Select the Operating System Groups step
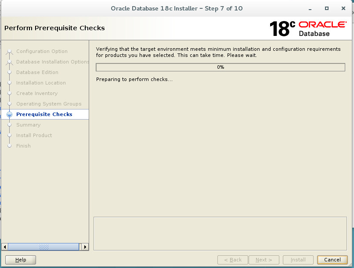Image resolution: width=354 pixels, height=268 pixels. pos(49,104)
